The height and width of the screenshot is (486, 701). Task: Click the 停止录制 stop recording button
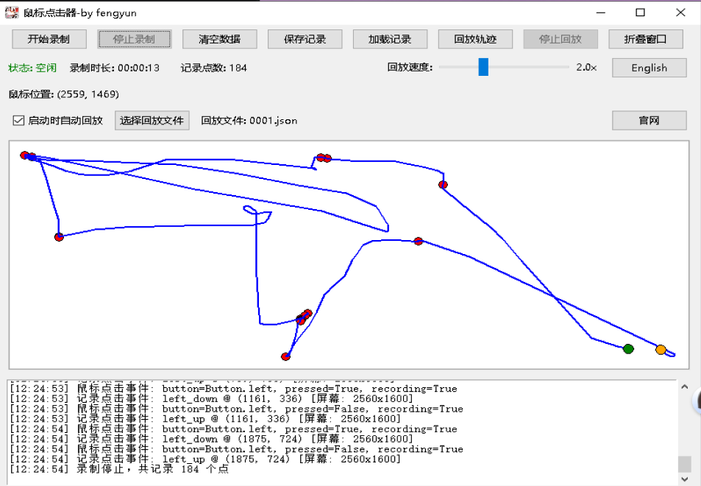[134, 39]
